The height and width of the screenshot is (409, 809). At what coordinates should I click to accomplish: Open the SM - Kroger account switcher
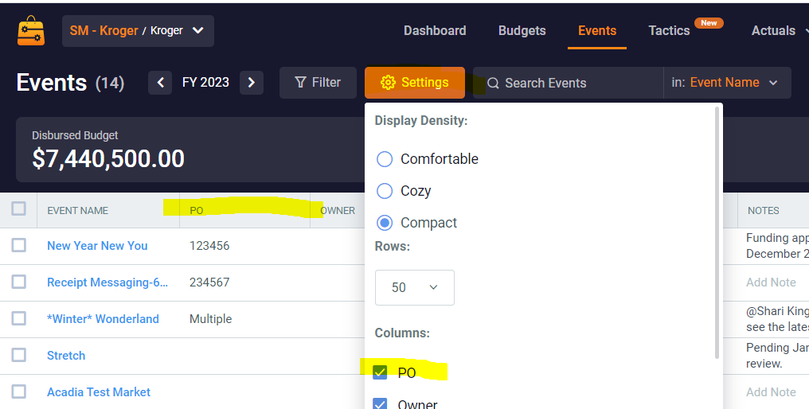click(x=138, y=31)
